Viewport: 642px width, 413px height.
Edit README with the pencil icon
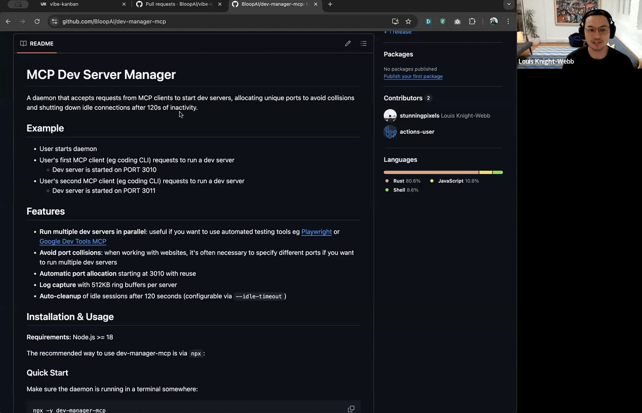348,43
